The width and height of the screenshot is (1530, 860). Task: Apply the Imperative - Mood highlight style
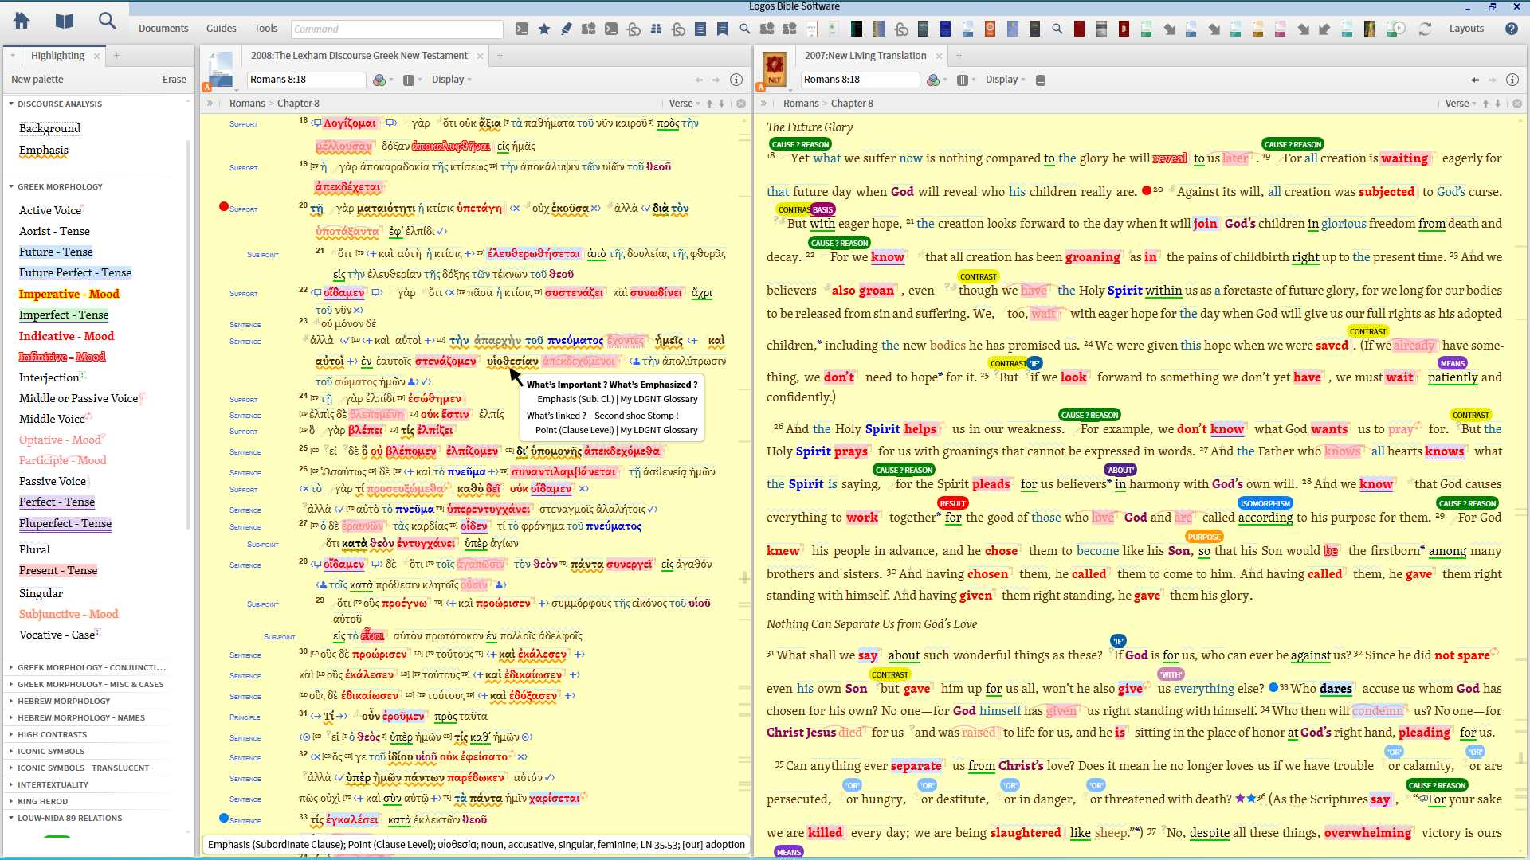(69, 294)
